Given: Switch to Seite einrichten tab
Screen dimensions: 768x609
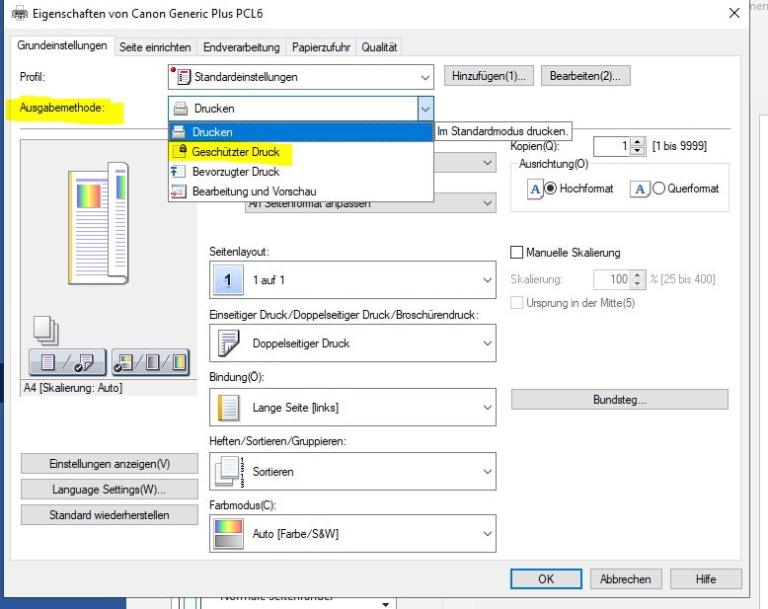Looking at the screenshot, I should (155, 47).
